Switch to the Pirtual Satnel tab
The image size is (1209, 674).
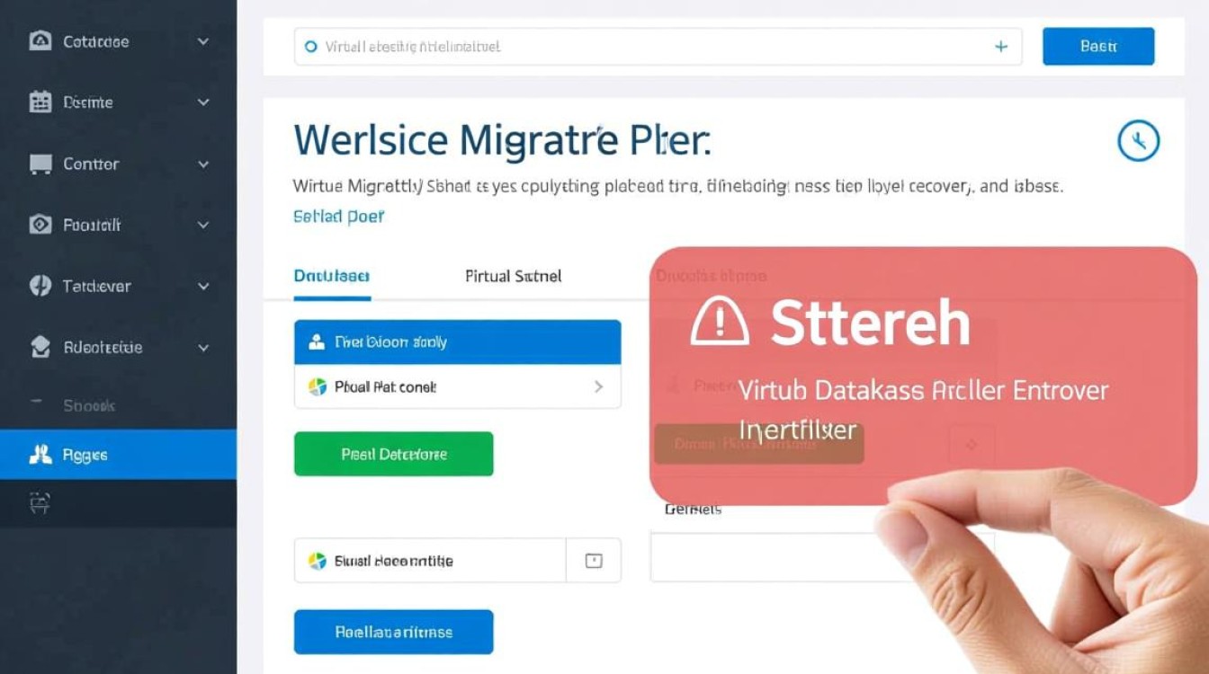coord(514,276)
